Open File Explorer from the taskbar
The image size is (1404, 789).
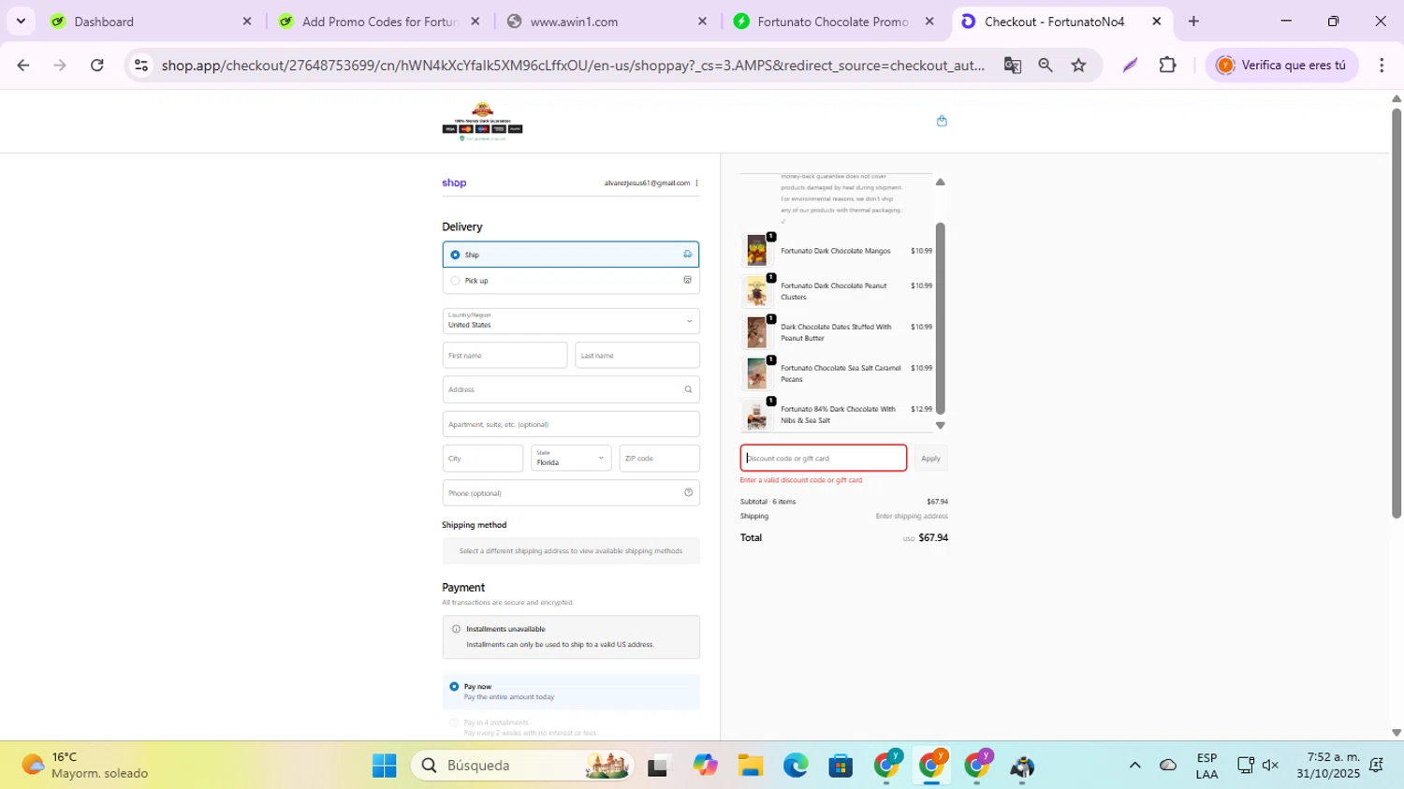tap(750, 766)
